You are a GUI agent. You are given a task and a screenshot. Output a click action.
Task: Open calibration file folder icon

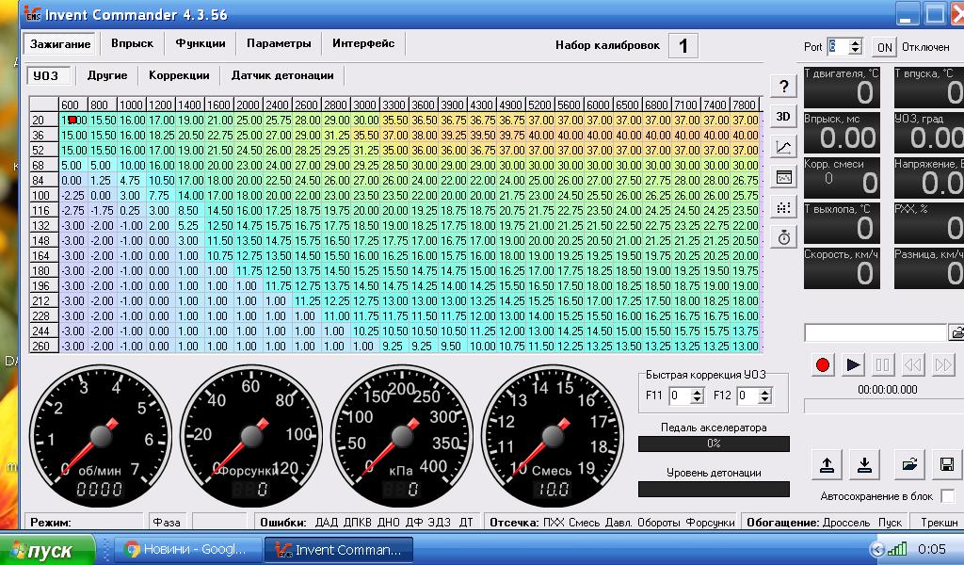[x=909, y=464]
